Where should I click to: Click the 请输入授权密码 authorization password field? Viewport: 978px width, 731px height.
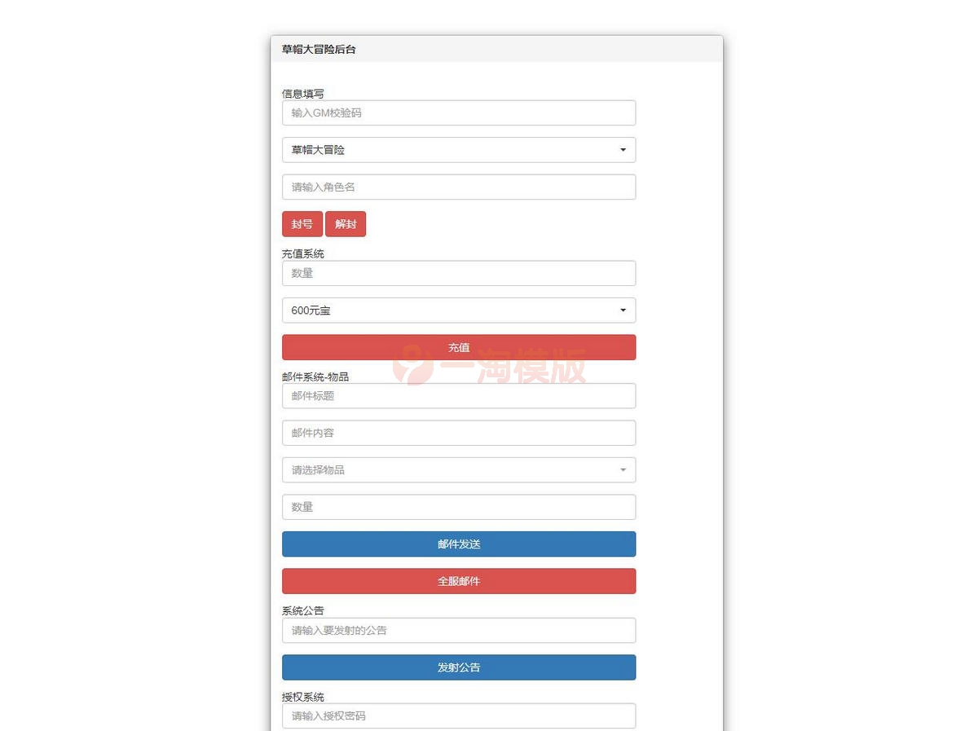tap(458, 716)
